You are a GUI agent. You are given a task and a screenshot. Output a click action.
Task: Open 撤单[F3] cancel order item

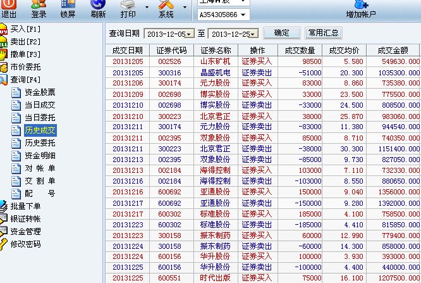coord(25,54)
